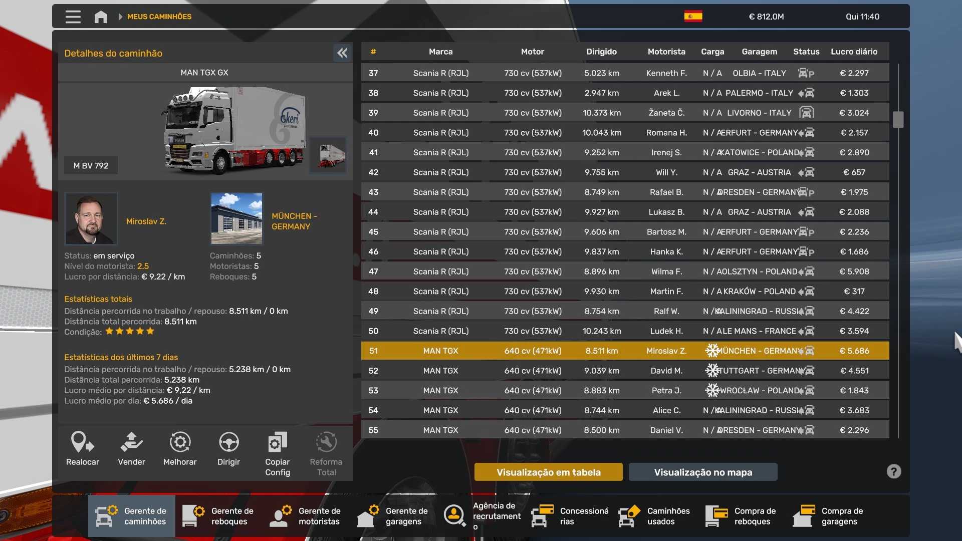Open the help question mark icon

point(893,471)
